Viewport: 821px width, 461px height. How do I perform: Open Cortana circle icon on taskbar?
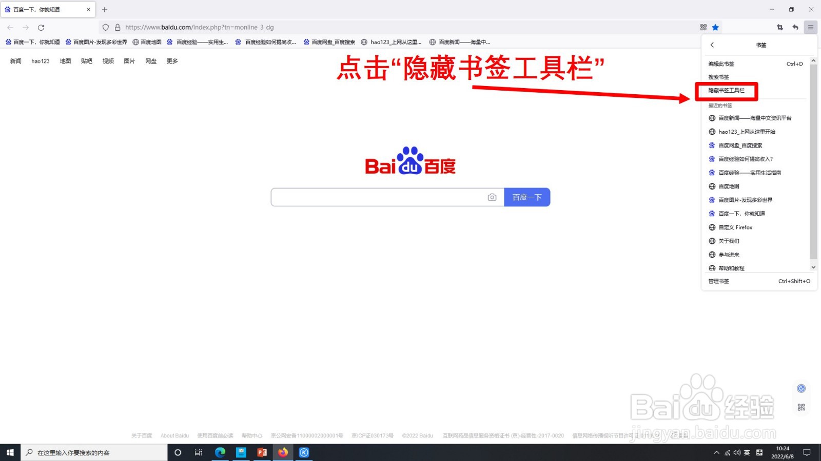pyautogui.click(x=178, y=452)
